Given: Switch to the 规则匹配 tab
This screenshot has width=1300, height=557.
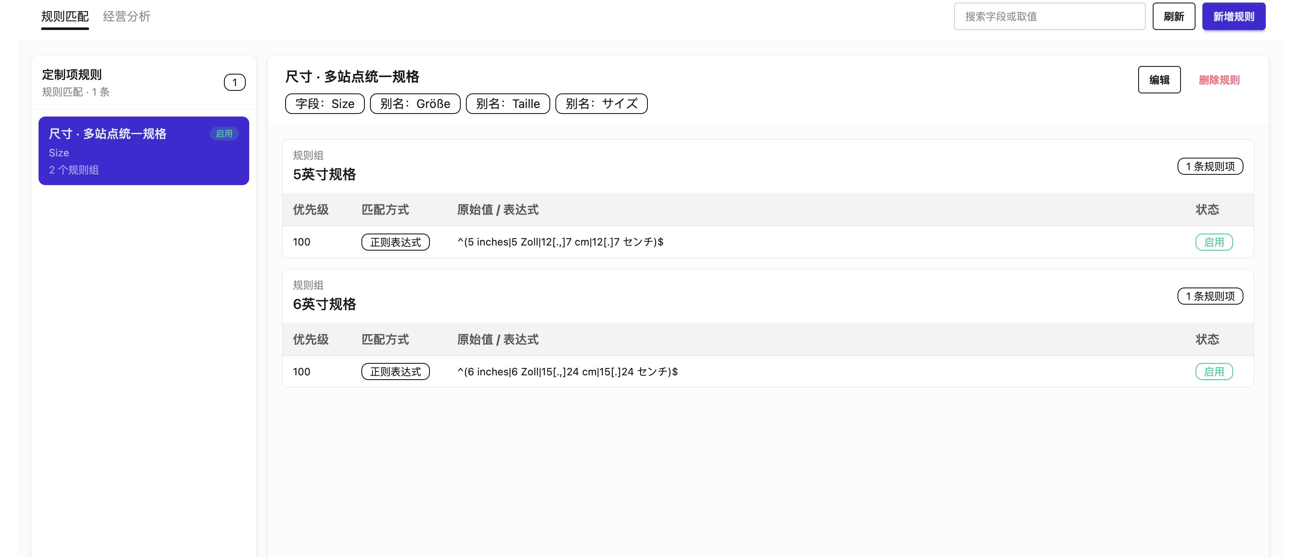Looking at the screenshot, I should (65, 17).
